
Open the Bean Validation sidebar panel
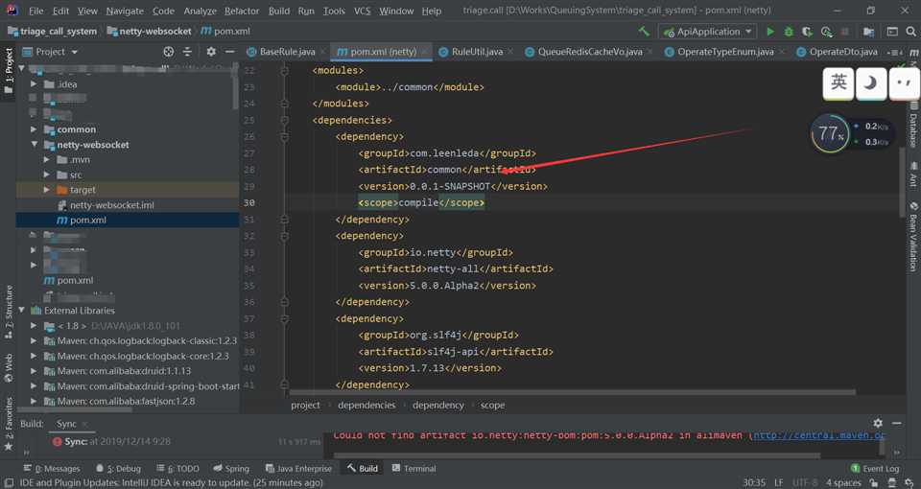(913, 237)
